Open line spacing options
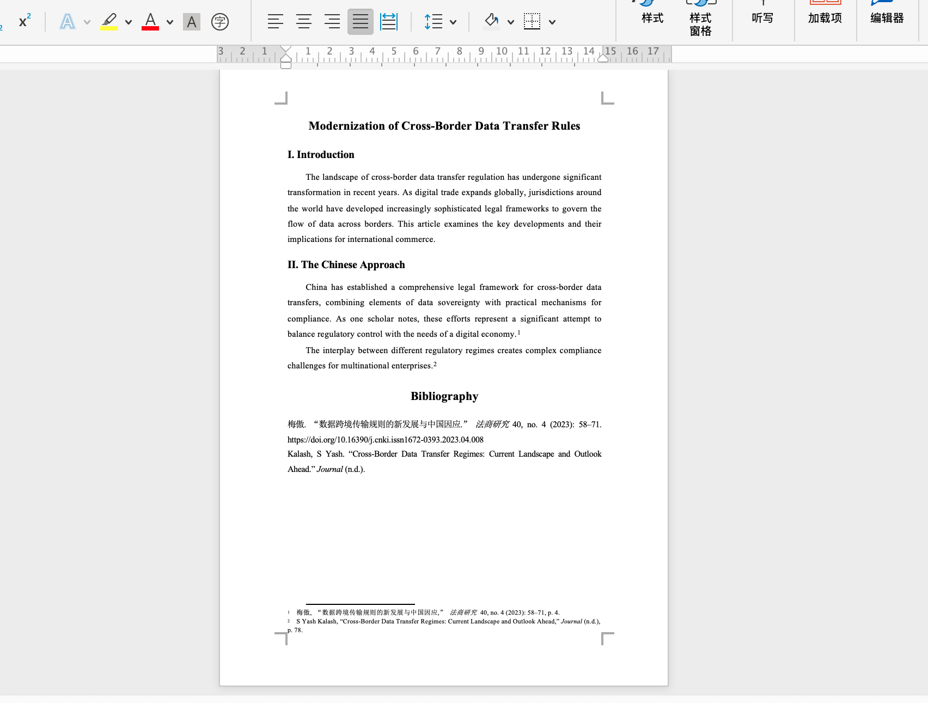This screenshot has width=928, height=703. [x=434, y=22]
